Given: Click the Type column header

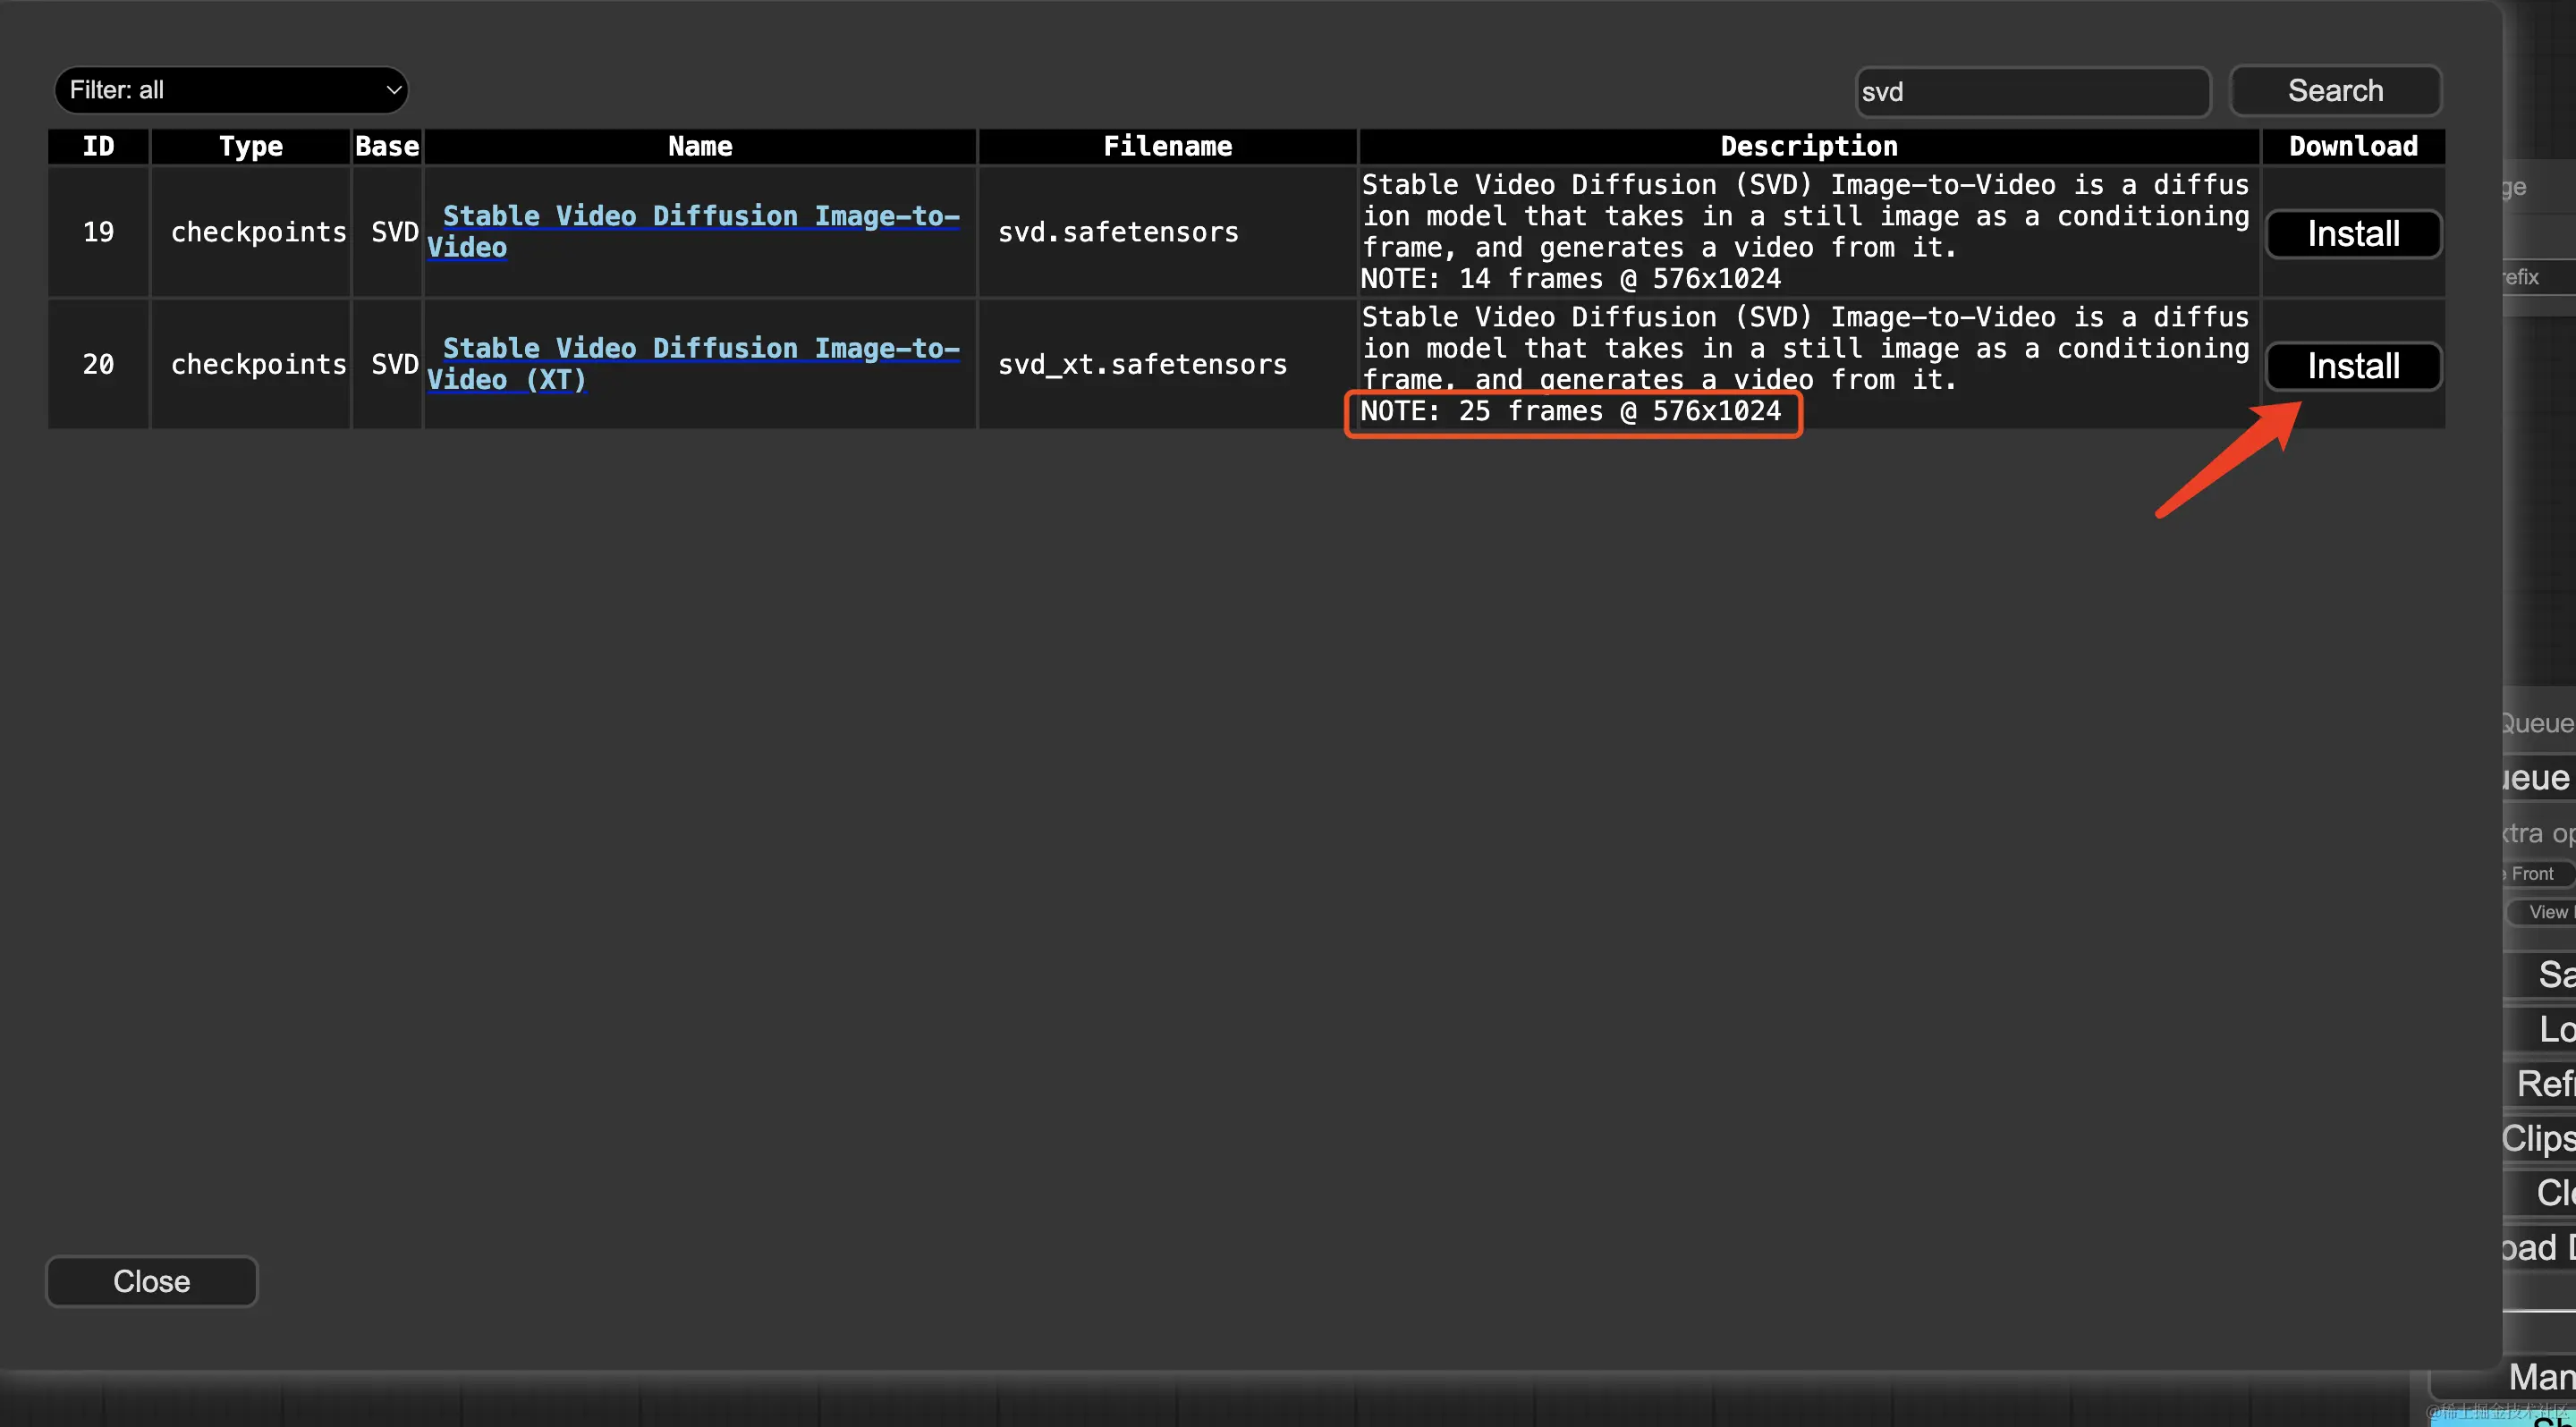Looking at the screenshot, I should (x=251, y=146).
